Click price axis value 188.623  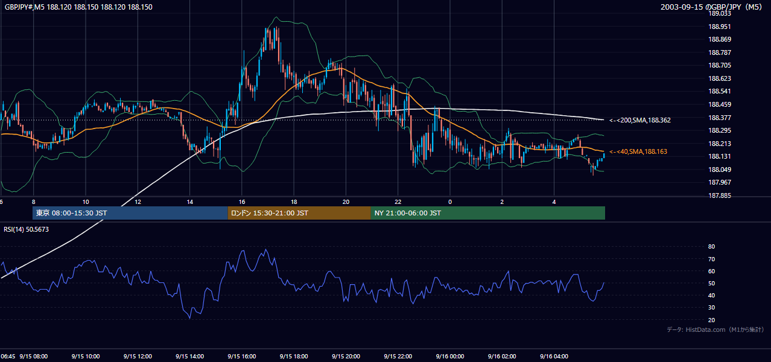coord(719,78)
